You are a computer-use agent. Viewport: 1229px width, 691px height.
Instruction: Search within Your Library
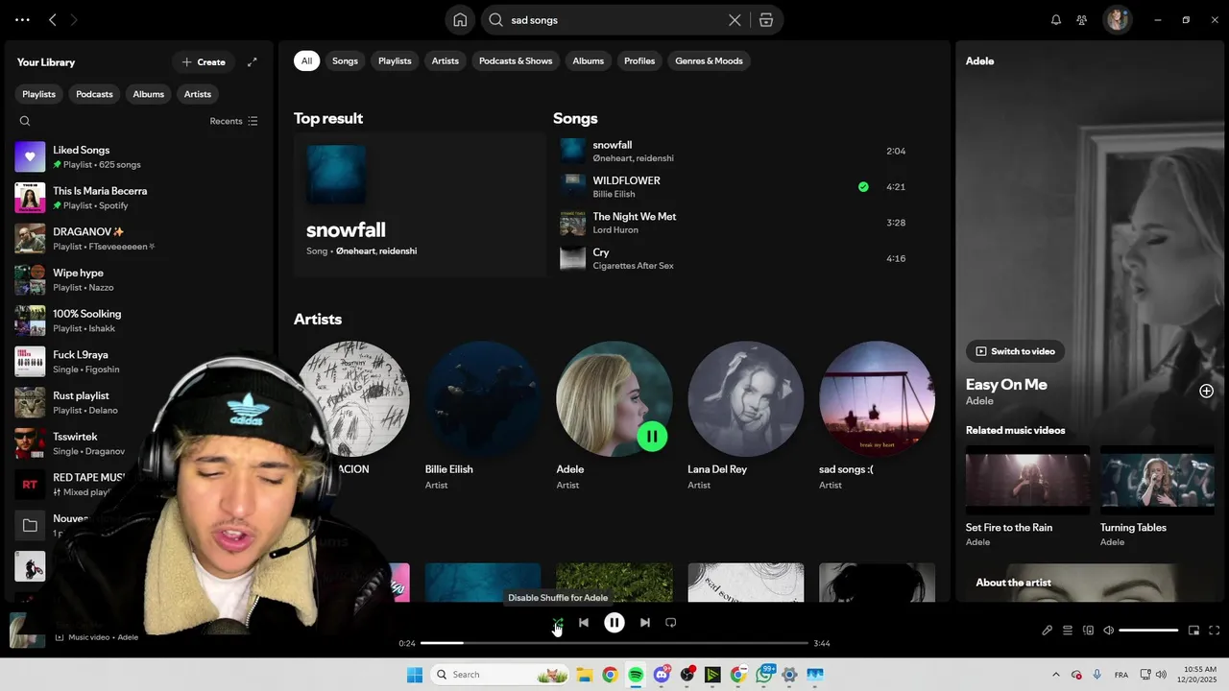click(x=25, y=121)
